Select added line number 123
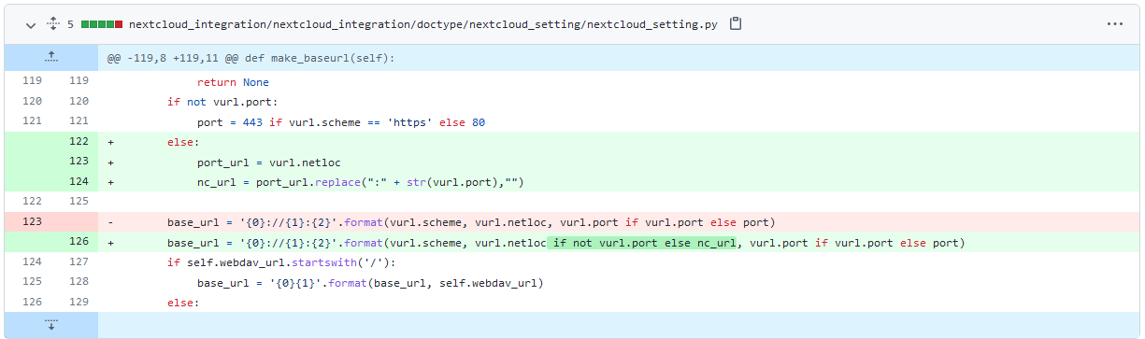 [x=79, y=162]
